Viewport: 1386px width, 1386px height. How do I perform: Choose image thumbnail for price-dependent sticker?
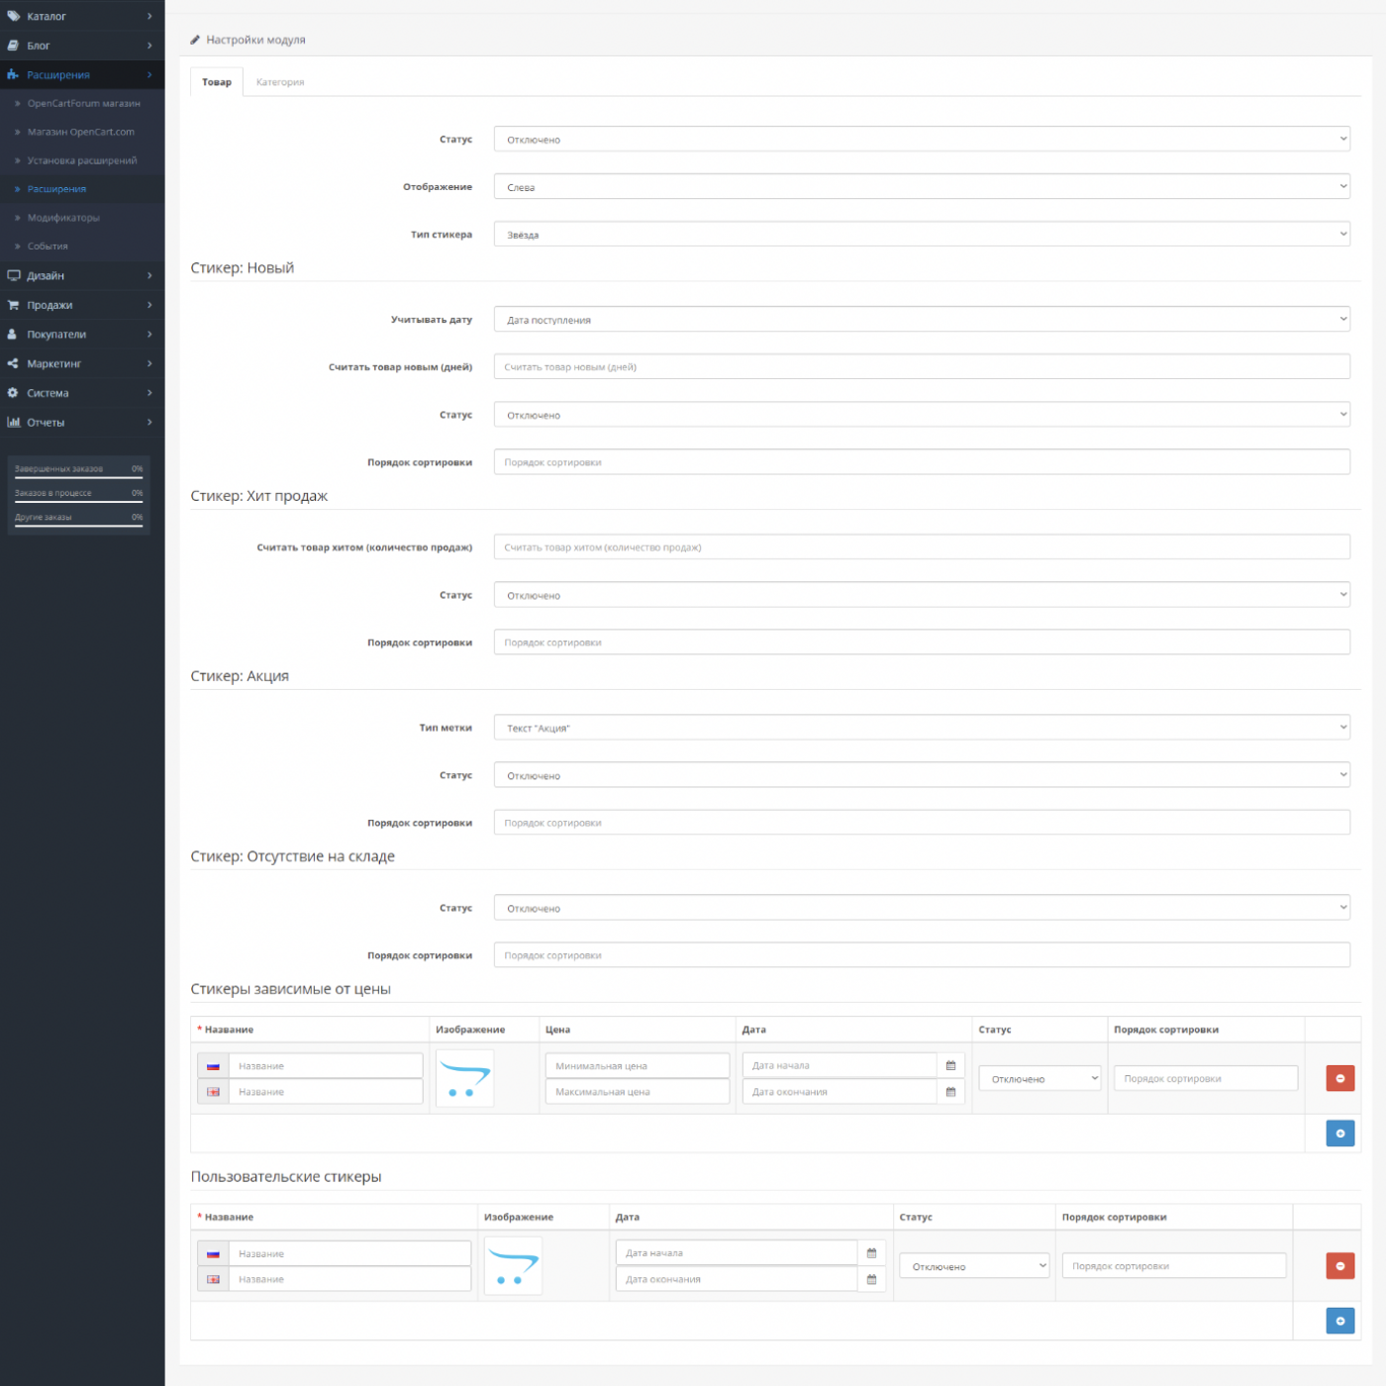(464, 1078)
